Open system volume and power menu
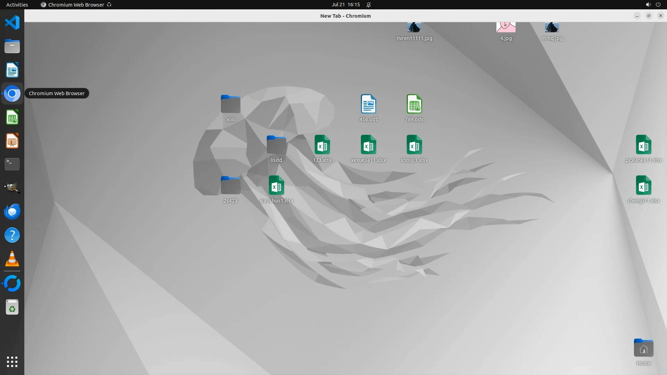Viewport: 667px width, 375px height. click(653, 5)
